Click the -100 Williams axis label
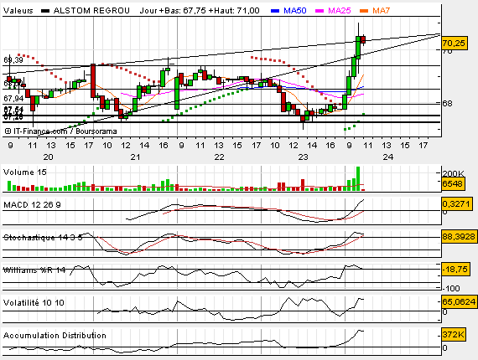The image size is (478, 360). click(451, 288)
